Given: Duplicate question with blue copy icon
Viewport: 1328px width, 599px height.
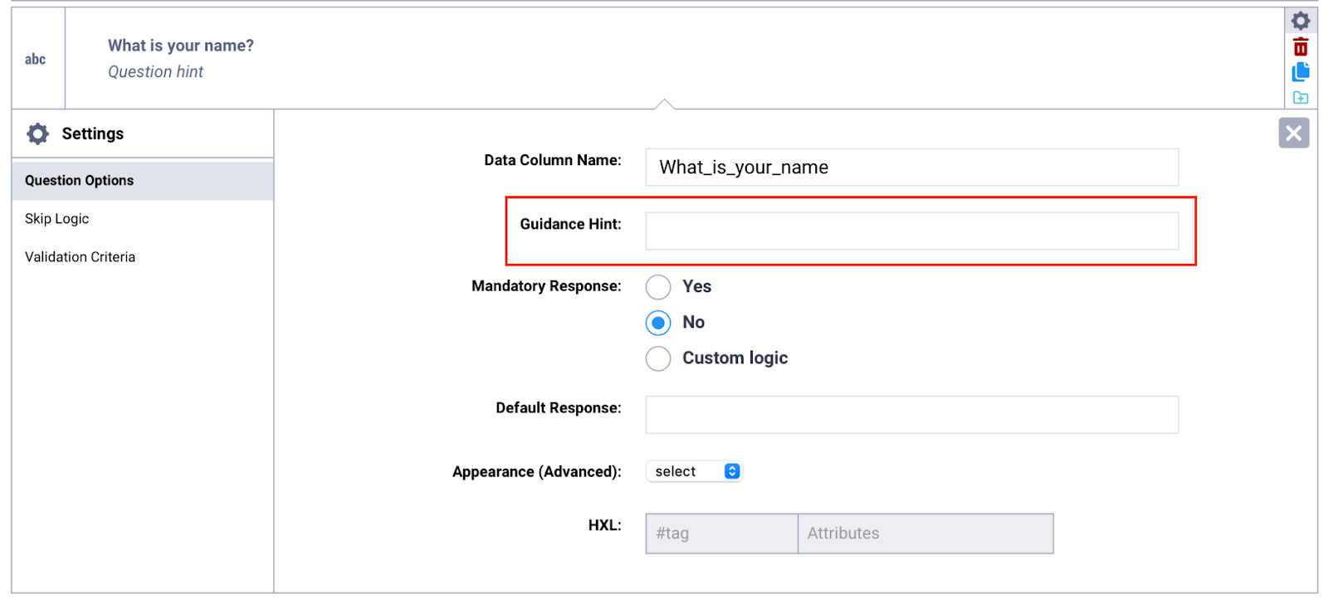Looking at the screenshot, I should click(x=1300, y=72).
